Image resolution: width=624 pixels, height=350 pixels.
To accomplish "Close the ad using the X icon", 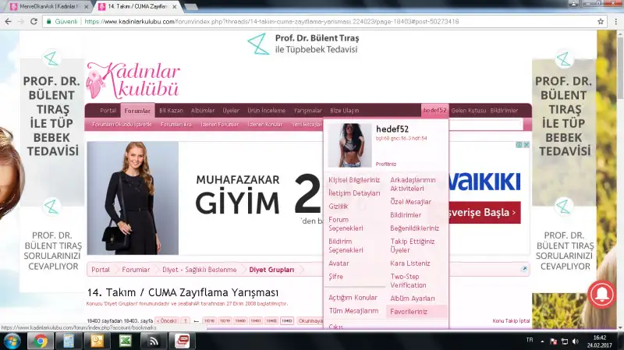I will (x=526, y=145).
